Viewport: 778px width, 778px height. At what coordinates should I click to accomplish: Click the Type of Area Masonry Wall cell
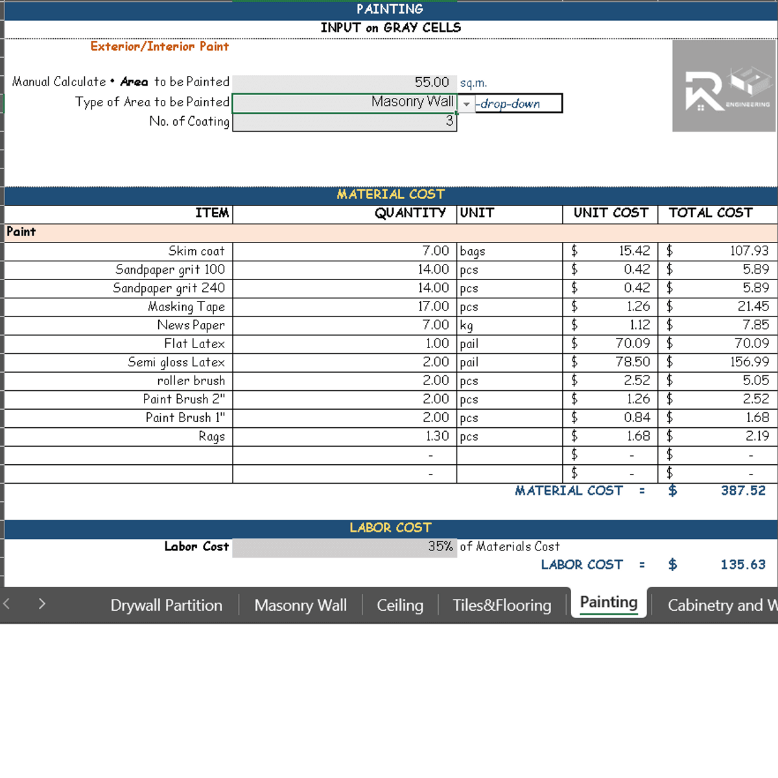[344, 102]
